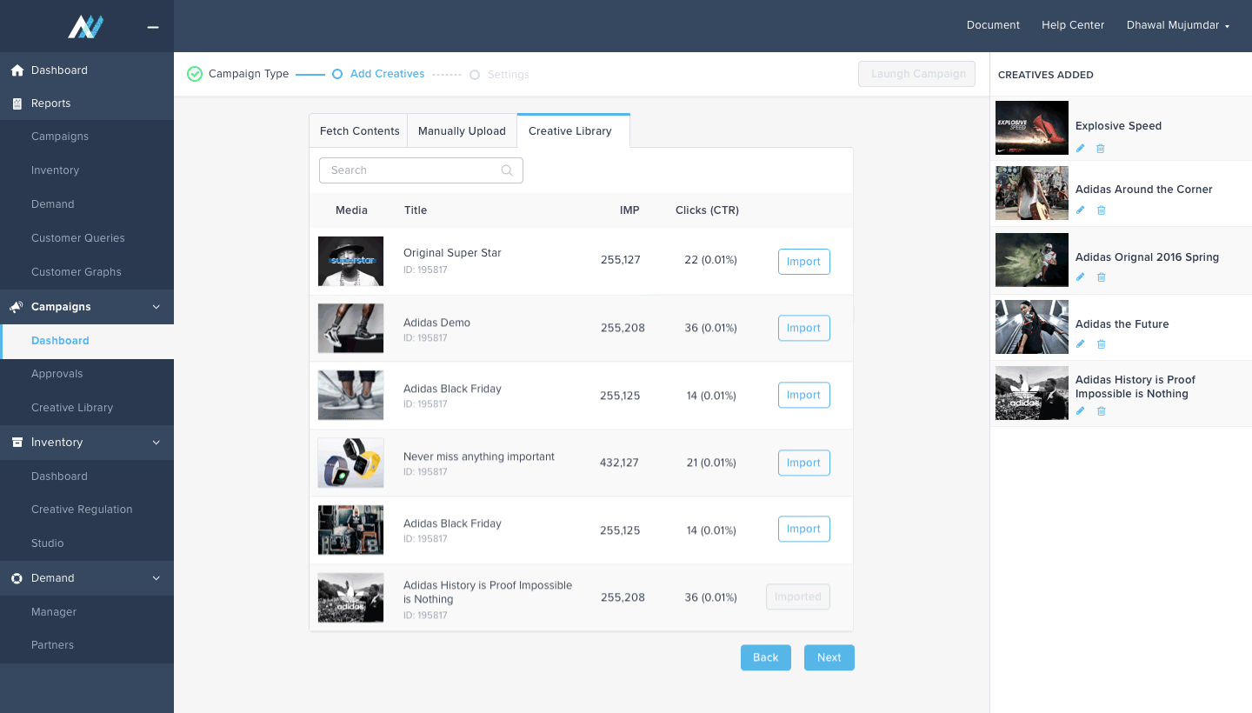Open Reports in the sidebar
1252x713 pixels.
87,103
